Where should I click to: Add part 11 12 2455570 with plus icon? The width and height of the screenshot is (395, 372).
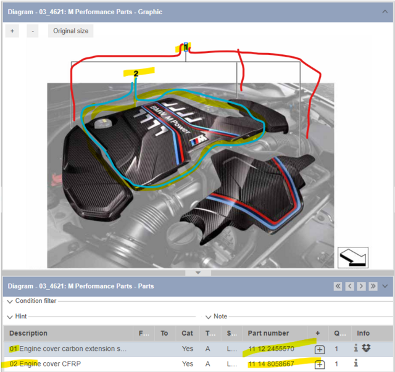coord(320,349)
